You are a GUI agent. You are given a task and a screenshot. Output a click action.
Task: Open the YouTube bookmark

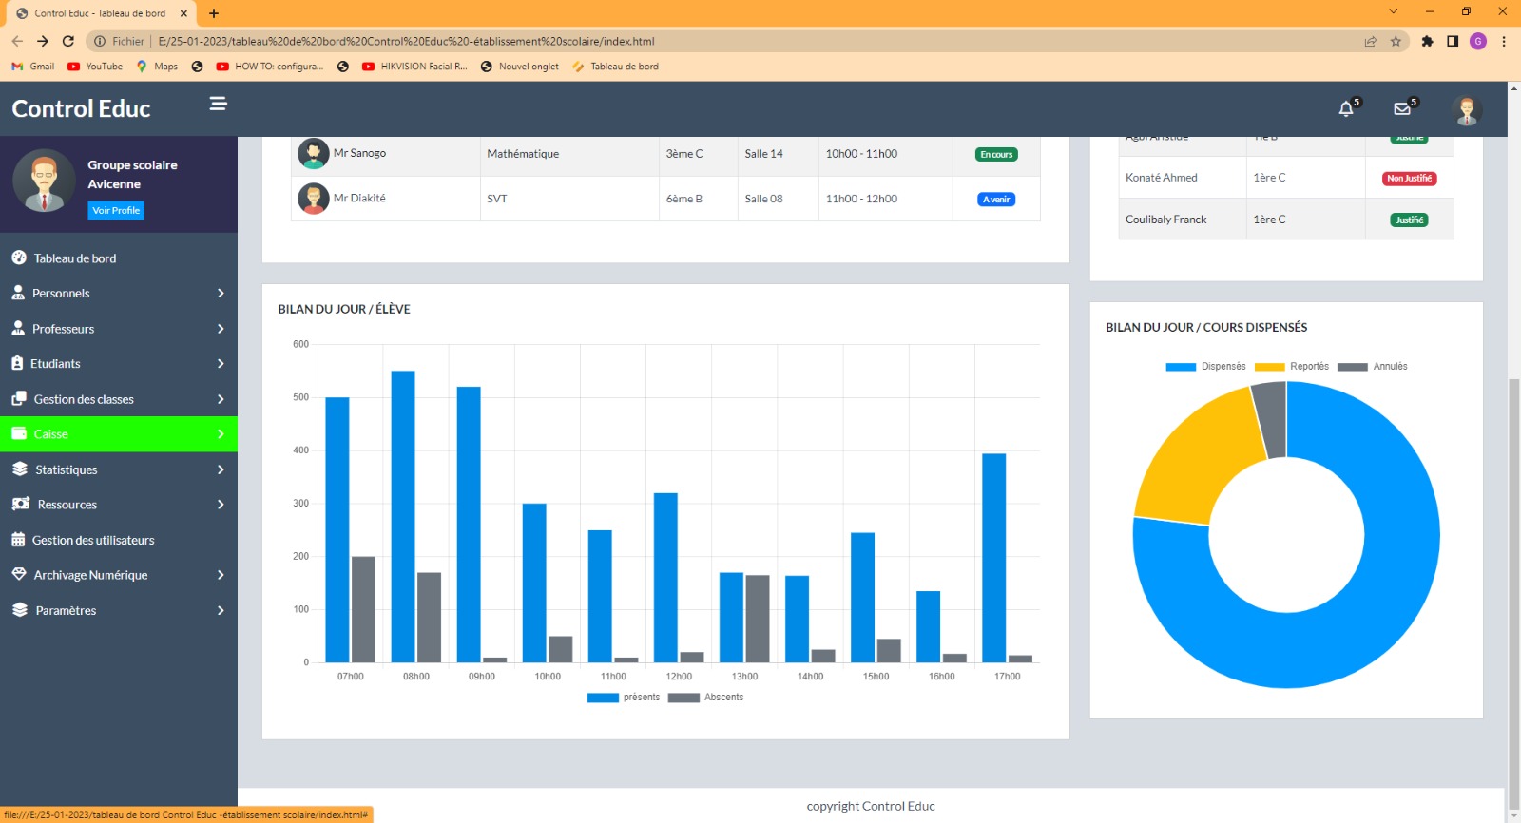[x=95, y=67]
